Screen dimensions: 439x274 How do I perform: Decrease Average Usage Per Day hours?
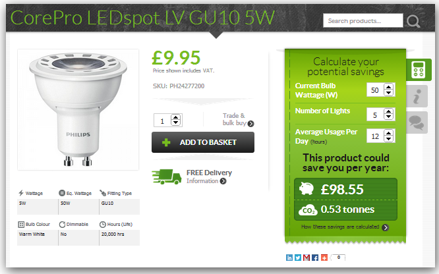tap(389, 139)
